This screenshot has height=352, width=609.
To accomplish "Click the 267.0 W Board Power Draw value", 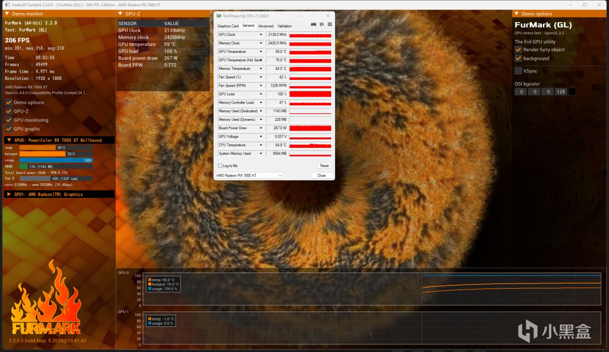I will coord(276,128).
